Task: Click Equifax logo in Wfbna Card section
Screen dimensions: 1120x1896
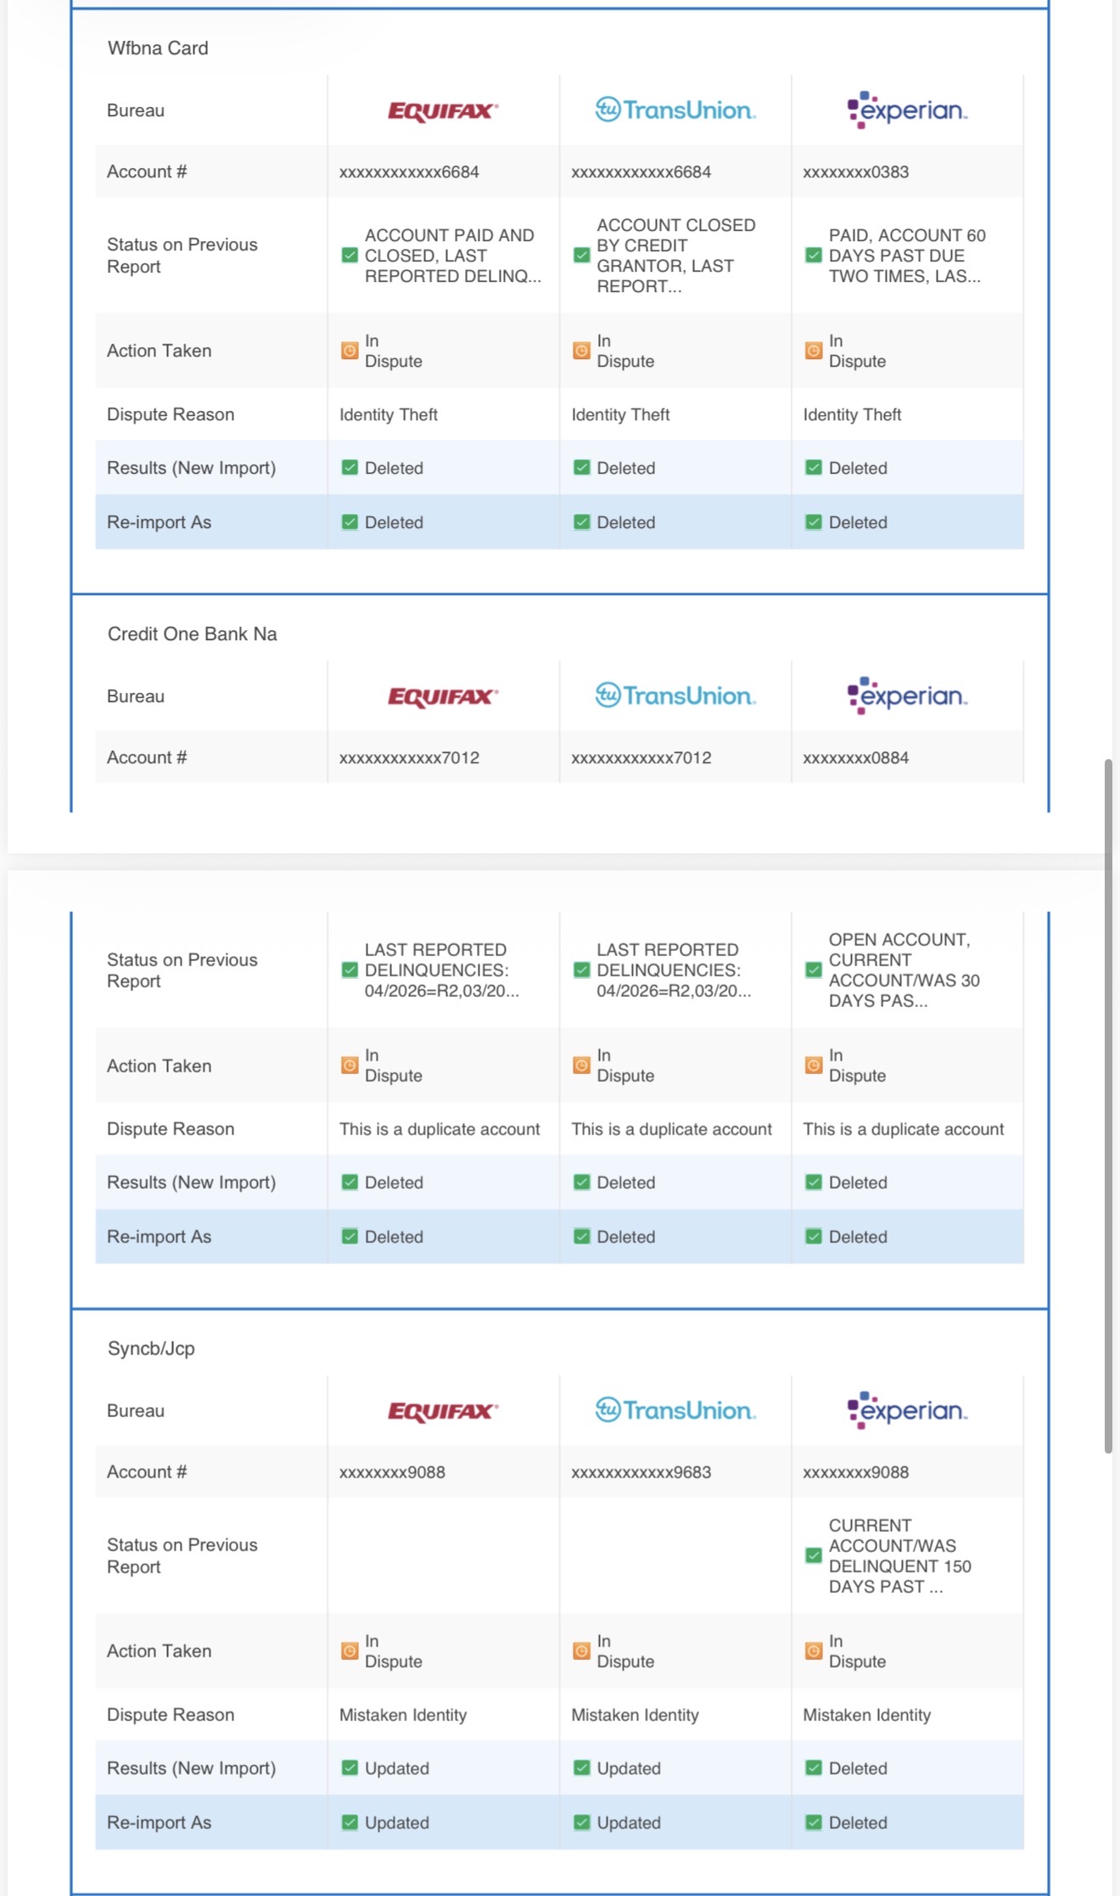Action: 443,111
